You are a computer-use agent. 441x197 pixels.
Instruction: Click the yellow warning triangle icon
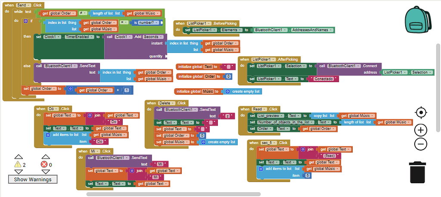point(18,165)
